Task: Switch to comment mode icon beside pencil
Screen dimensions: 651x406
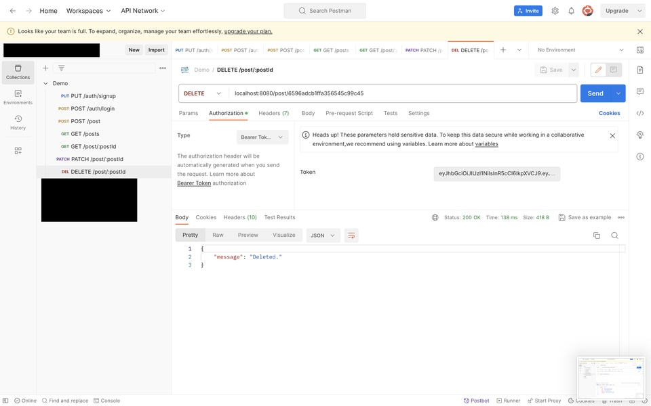Action: click(613, 70)
